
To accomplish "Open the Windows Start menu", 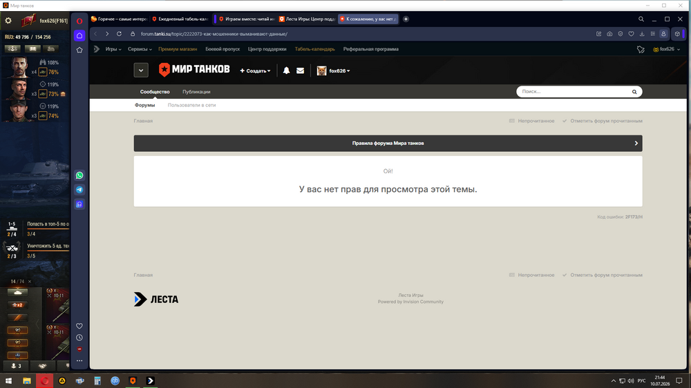I will [8, 380].
